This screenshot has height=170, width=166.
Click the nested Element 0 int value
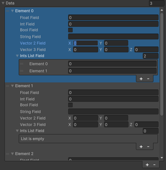(112, 64)
